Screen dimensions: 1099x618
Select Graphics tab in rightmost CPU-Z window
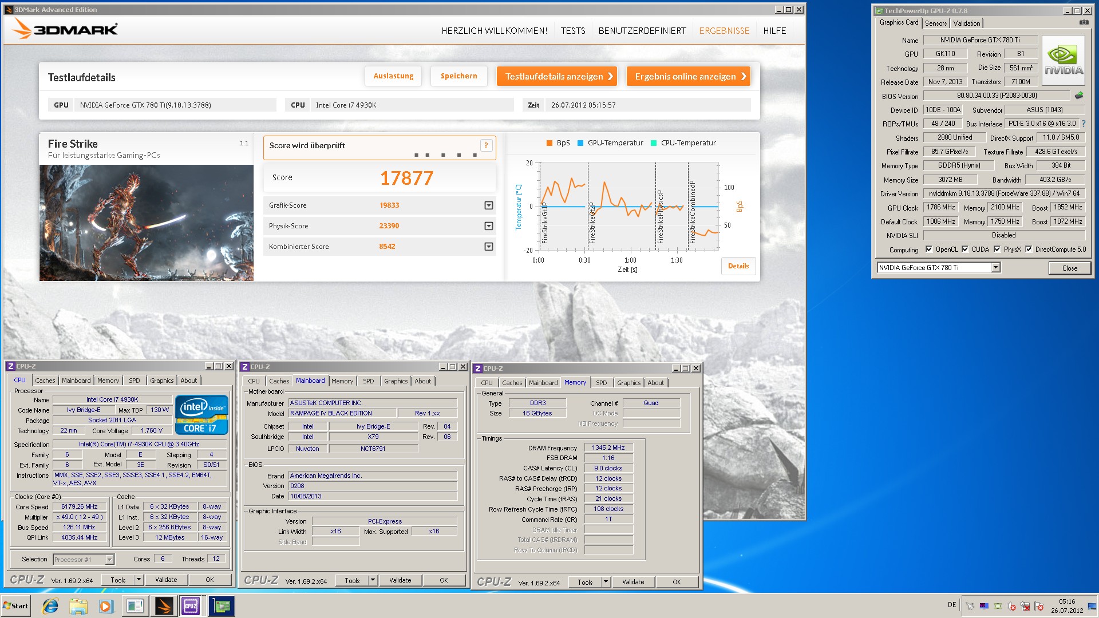point(628,383)
